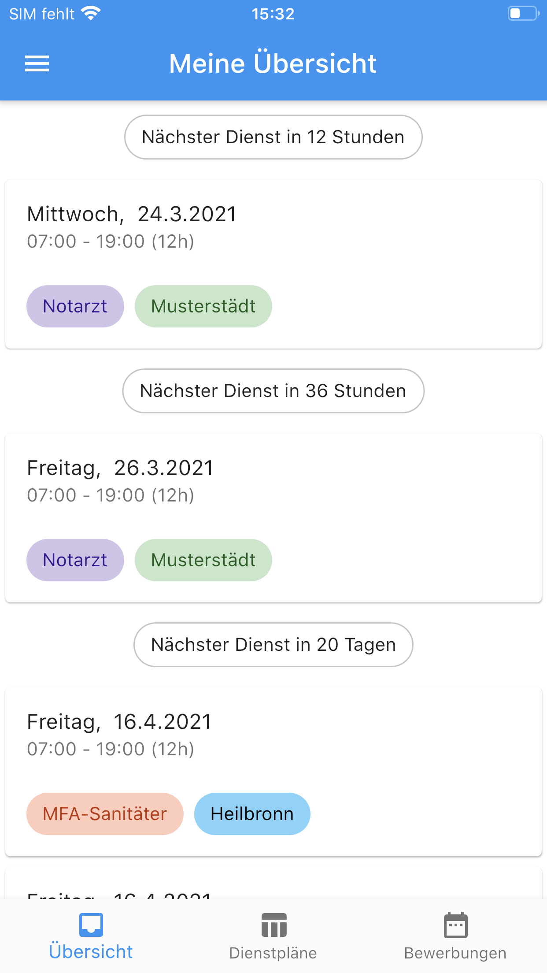Screen dimensions: 547x973
Task: Select the Notarzt tag on 26.3.2021 shift
Action: pos(75,560)
